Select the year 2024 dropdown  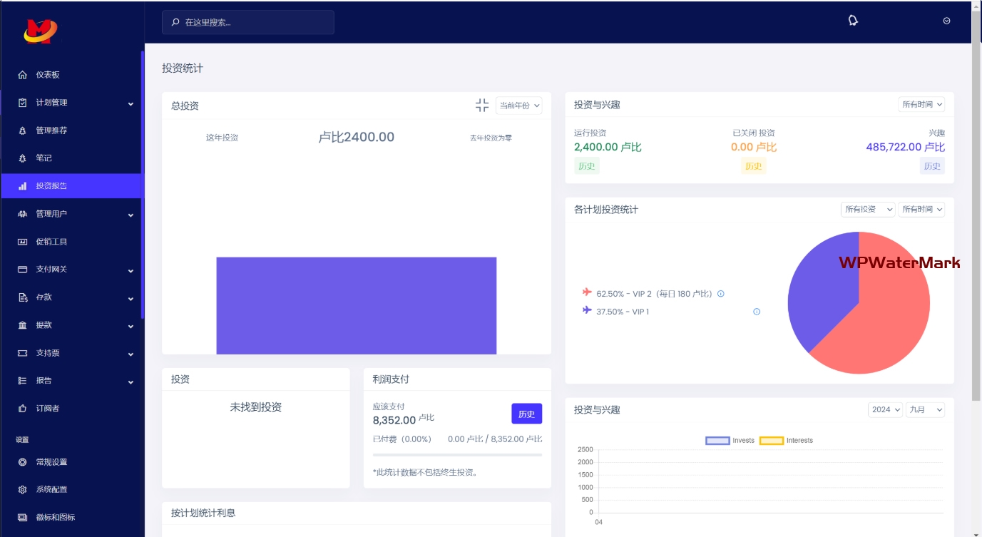point(885,410)
